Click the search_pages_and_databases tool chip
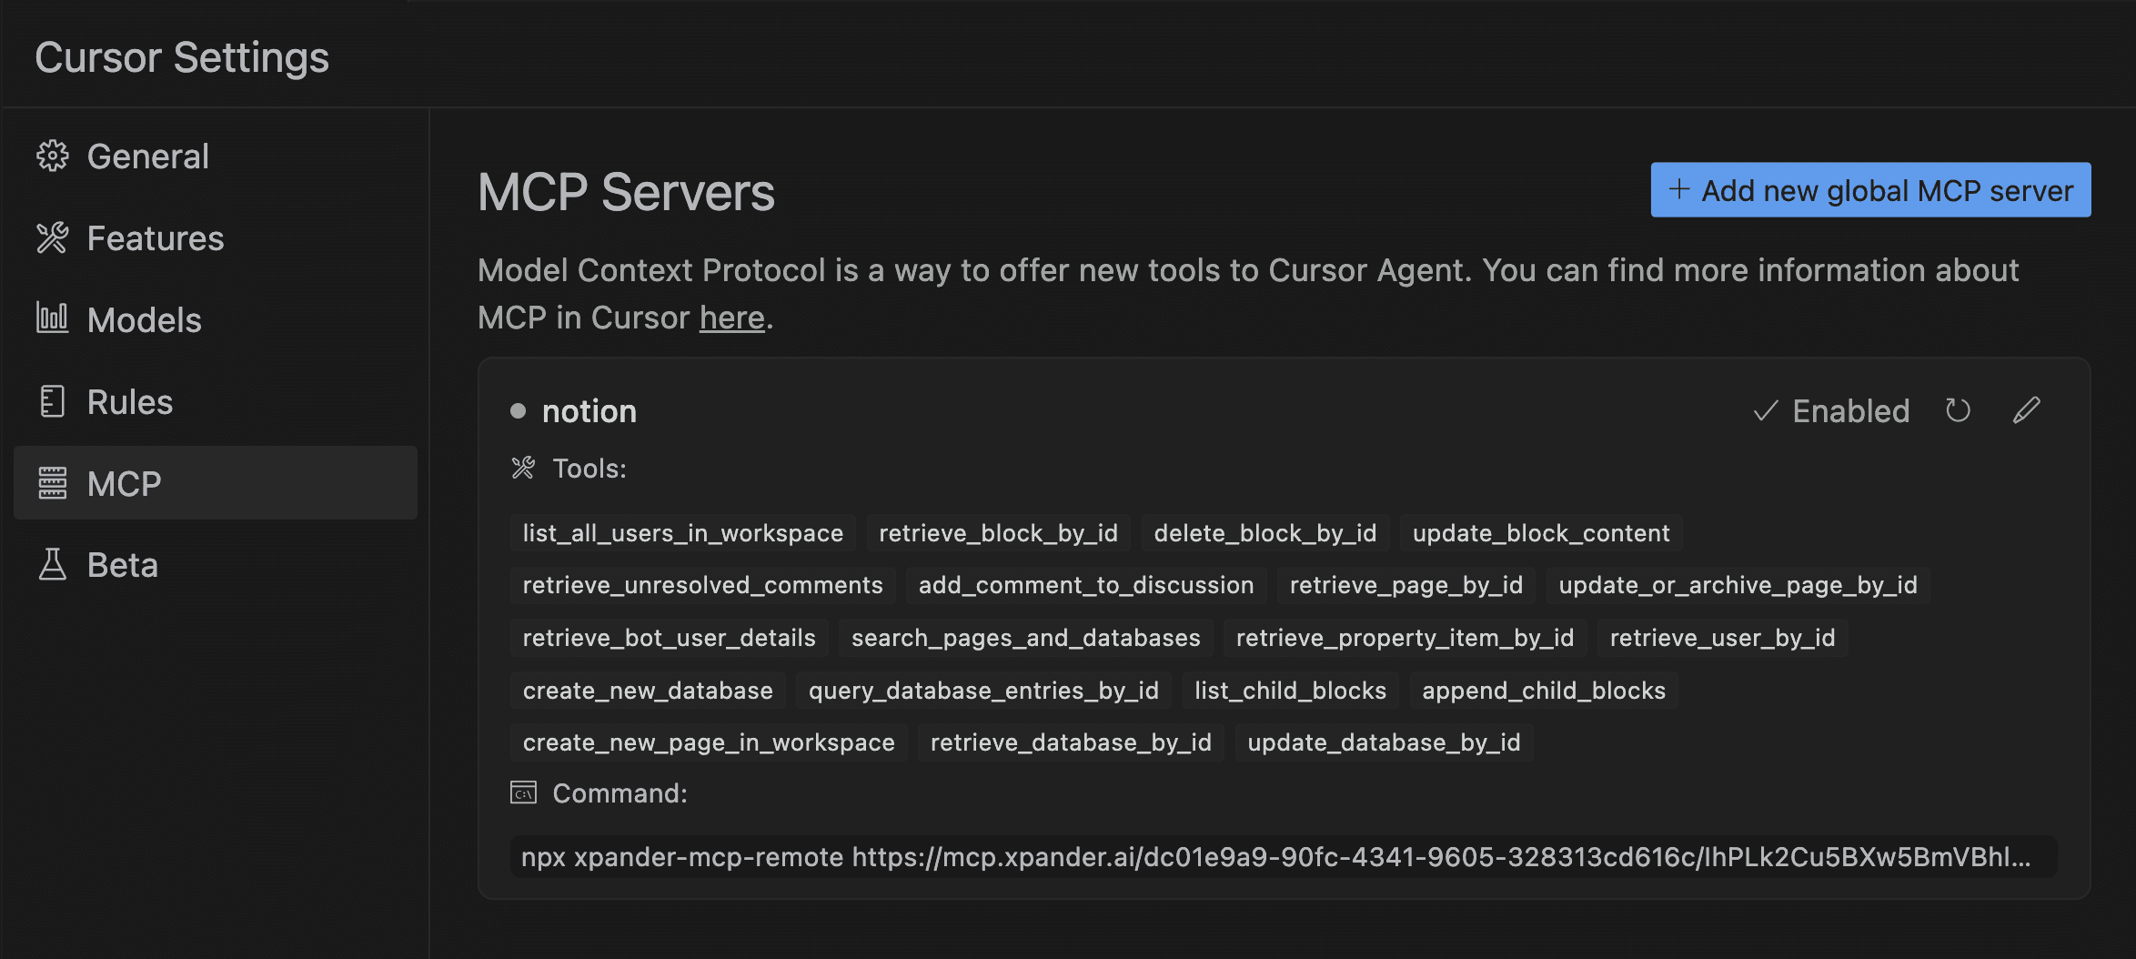This screenshot has height=959, width=2136. tap(1026, 638)
